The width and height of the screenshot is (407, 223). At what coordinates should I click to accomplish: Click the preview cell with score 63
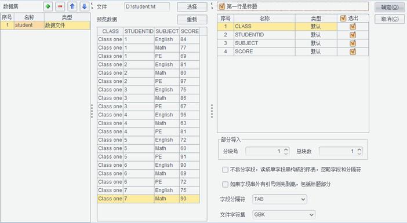(x=189, y=123)
